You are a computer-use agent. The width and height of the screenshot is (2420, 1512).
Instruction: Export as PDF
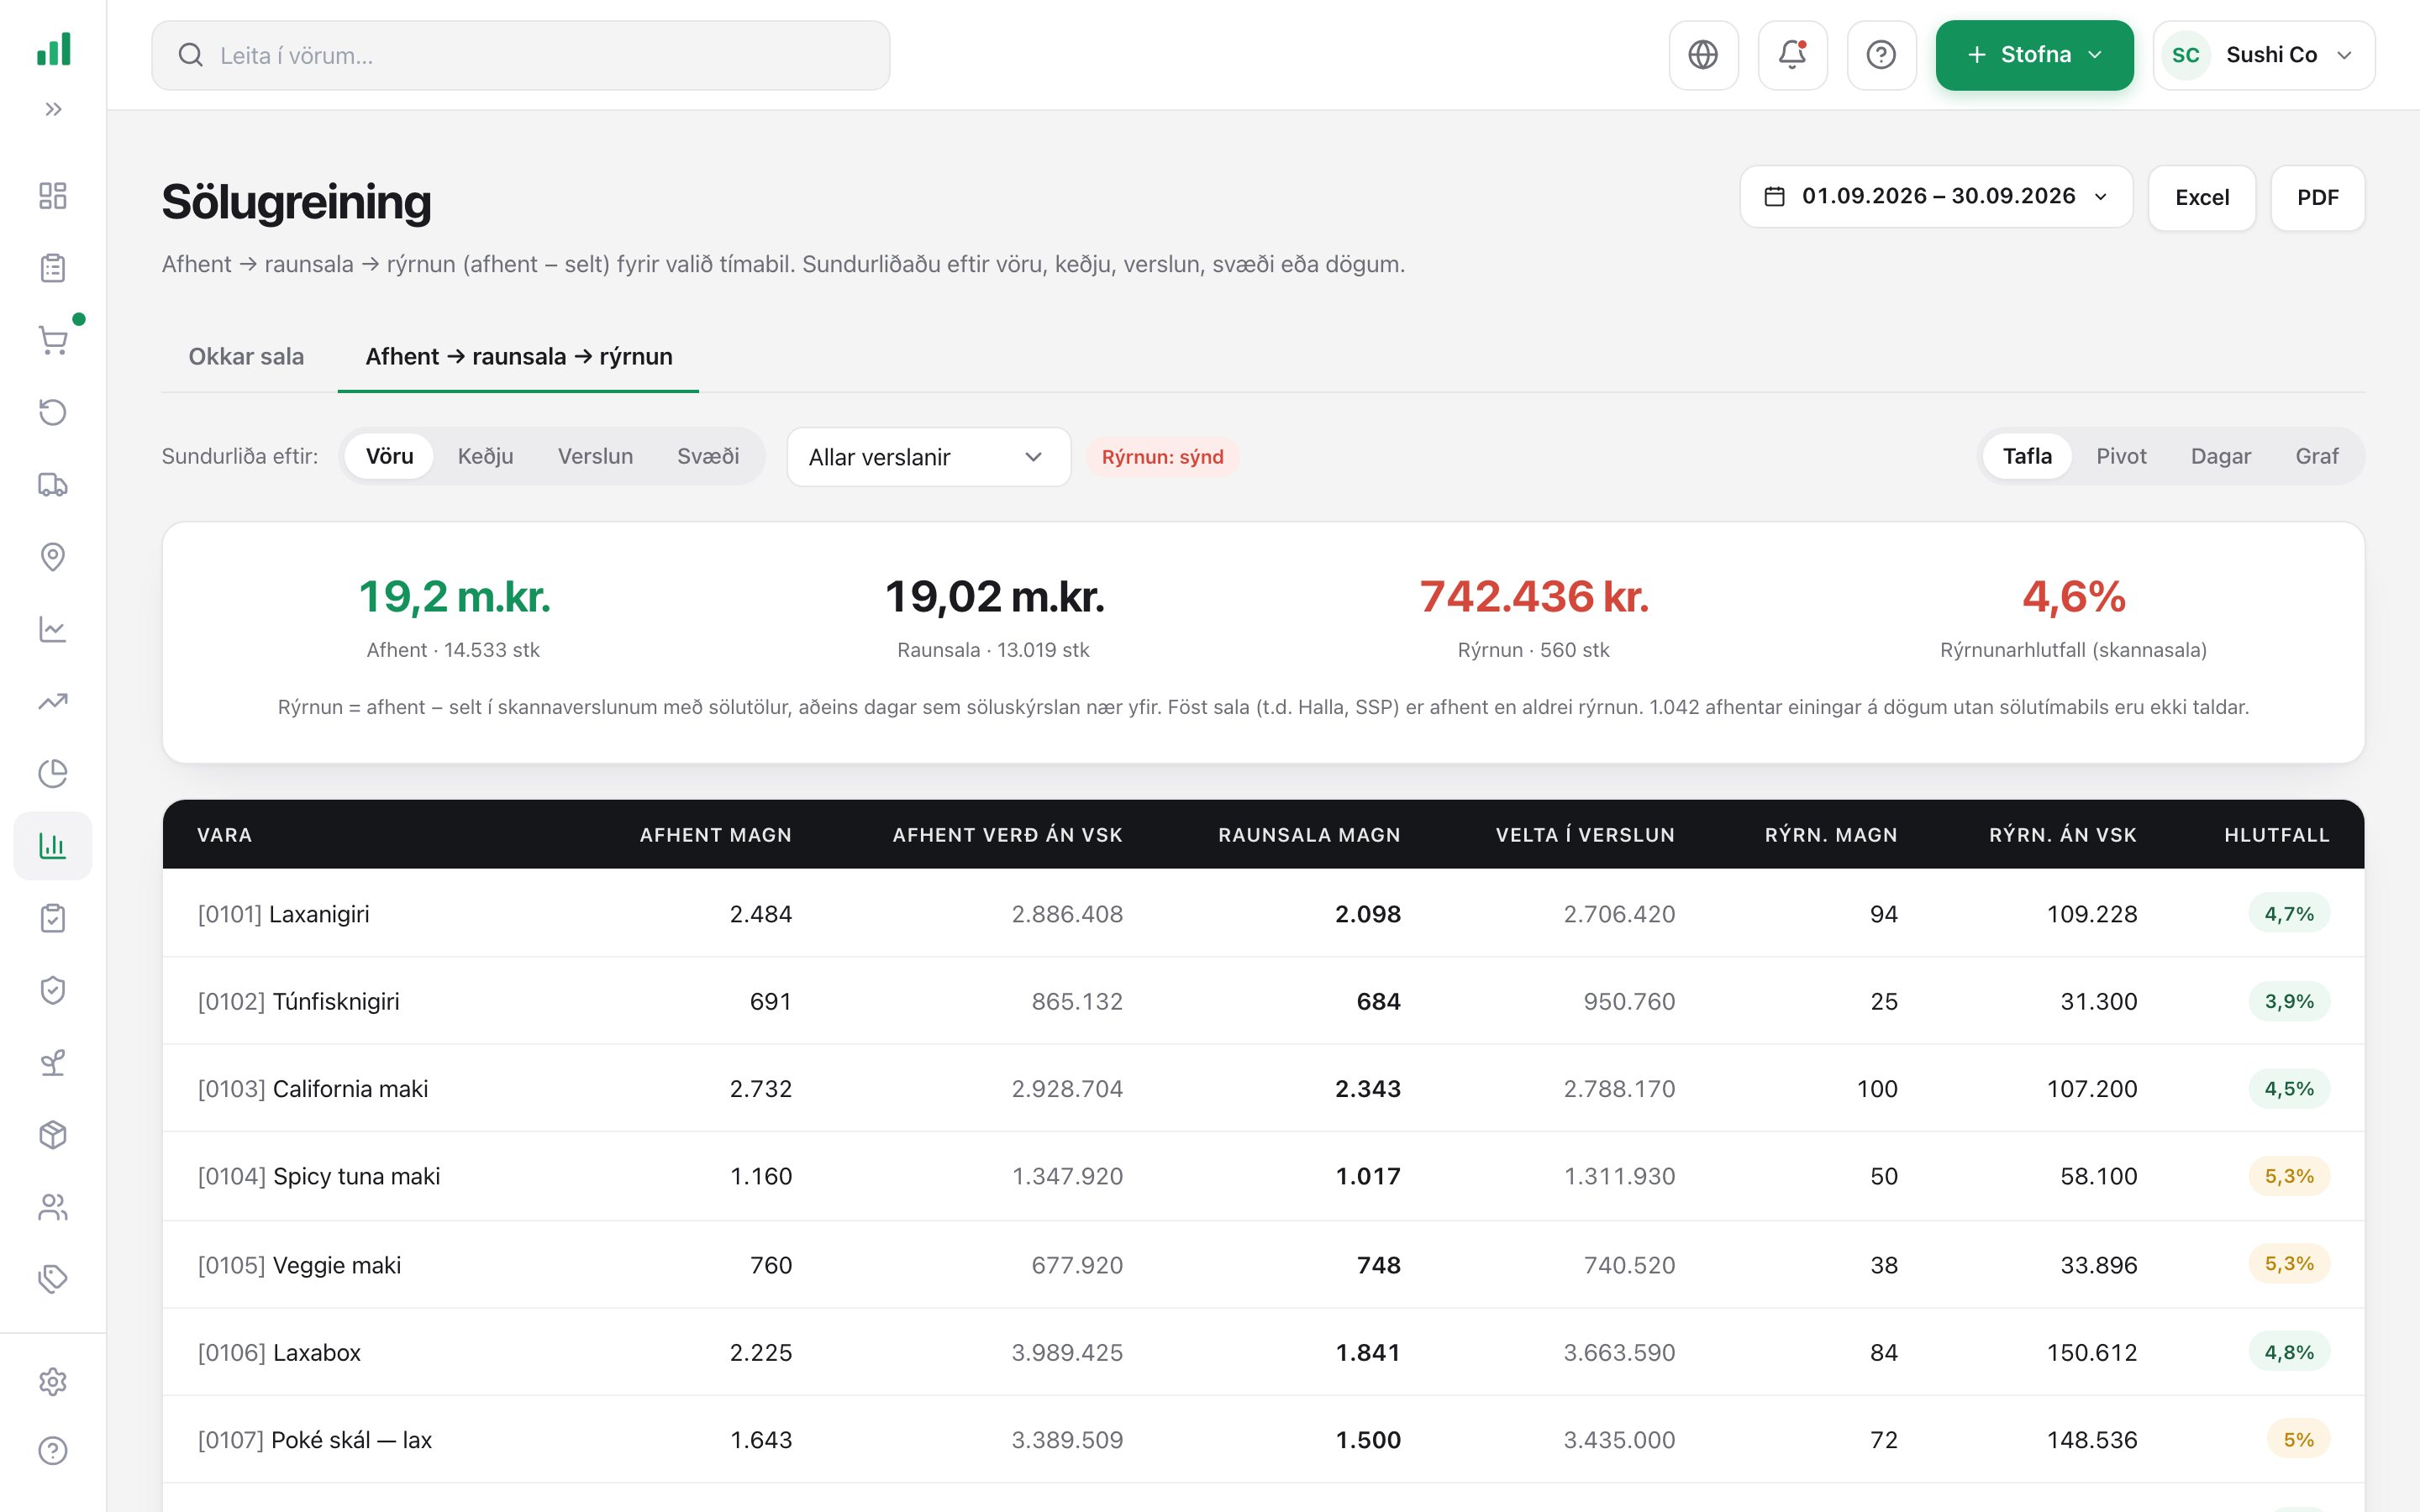coord(2317,198)
